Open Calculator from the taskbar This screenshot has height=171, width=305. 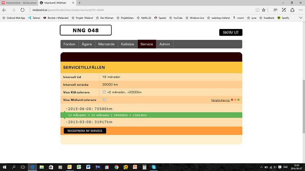(x=144, y=167)
